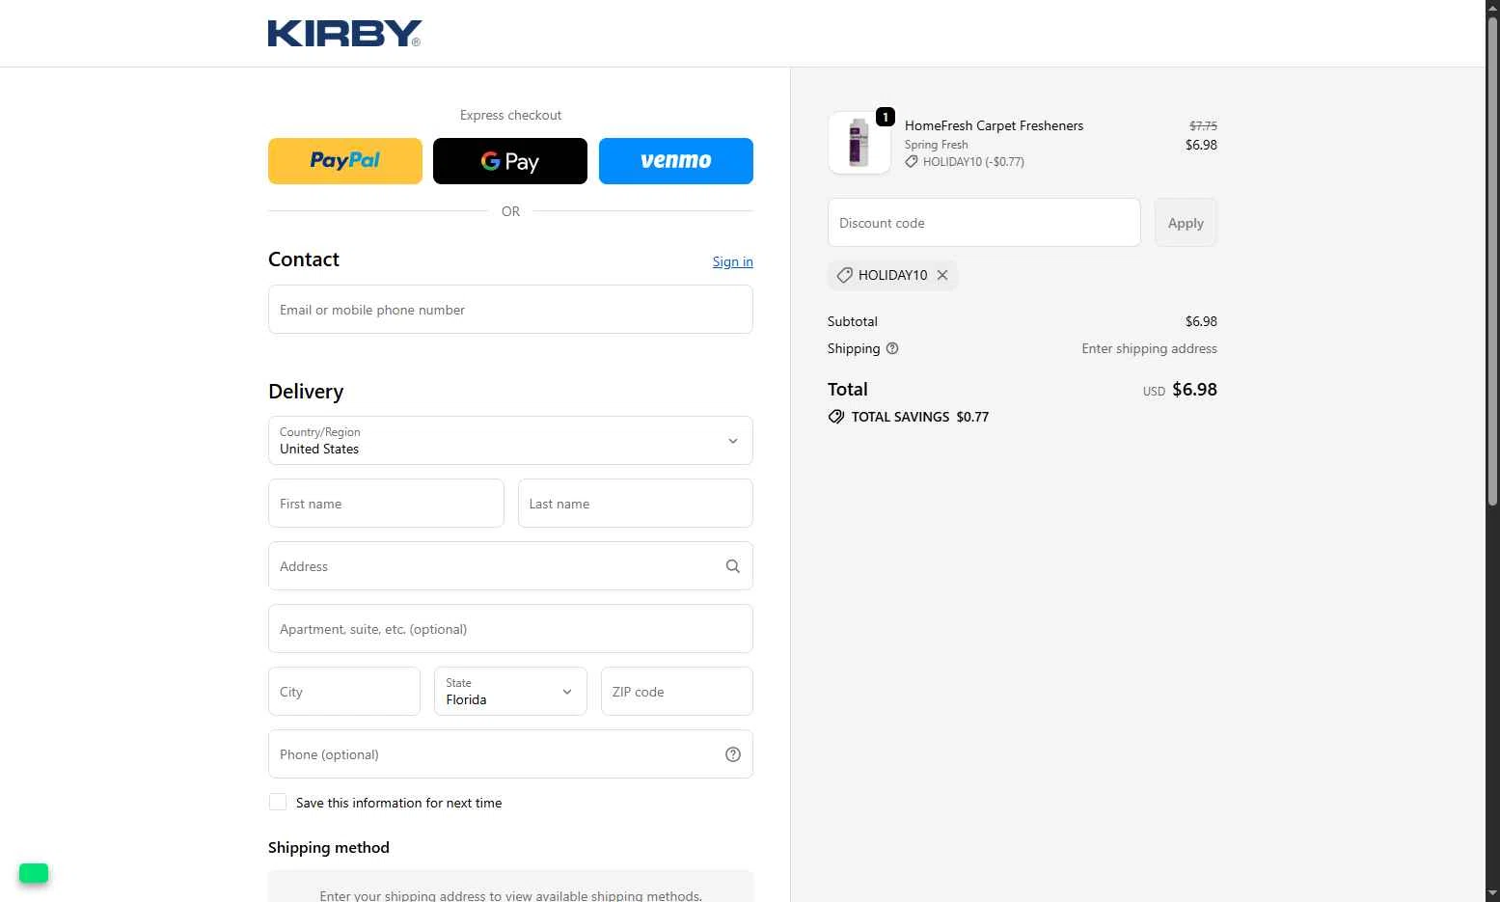Image resolution: width=1500 pixels, height=902 pixels.
Task: Click the phone field help question icon
Action: click(733, 754)
